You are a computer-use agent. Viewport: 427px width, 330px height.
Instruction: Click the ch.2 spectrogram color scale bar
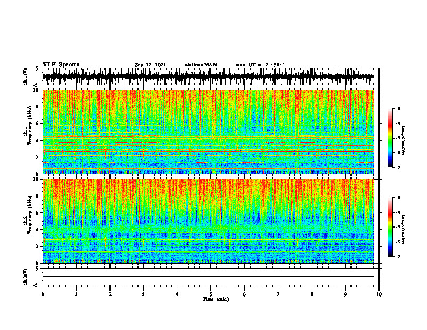(390, 227)
